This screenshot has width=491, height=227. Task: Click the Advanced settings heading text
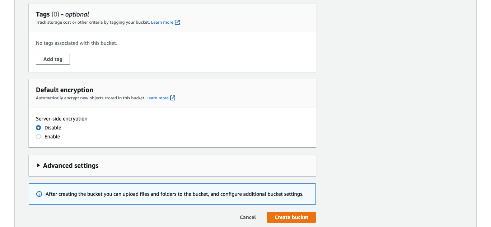click(70, 165)
